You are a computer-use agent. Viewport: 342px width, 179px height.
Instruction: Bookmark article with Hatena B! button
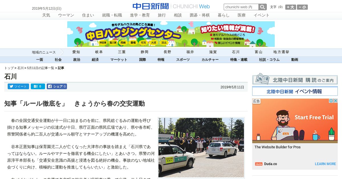pos(38,86)
